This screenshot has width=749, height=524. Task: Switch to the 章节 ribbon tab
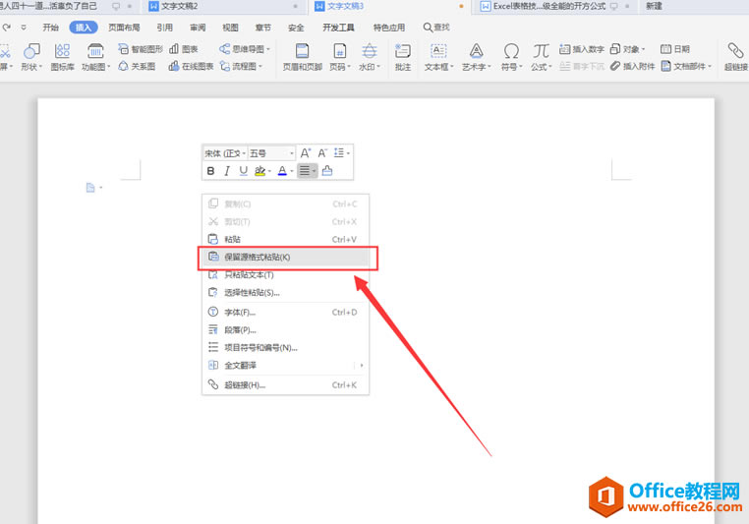(262, 28)
